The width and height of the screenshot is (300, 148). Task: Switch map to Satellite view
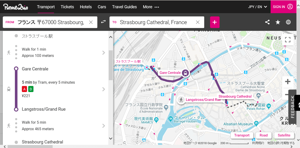(x=284, y=135)
